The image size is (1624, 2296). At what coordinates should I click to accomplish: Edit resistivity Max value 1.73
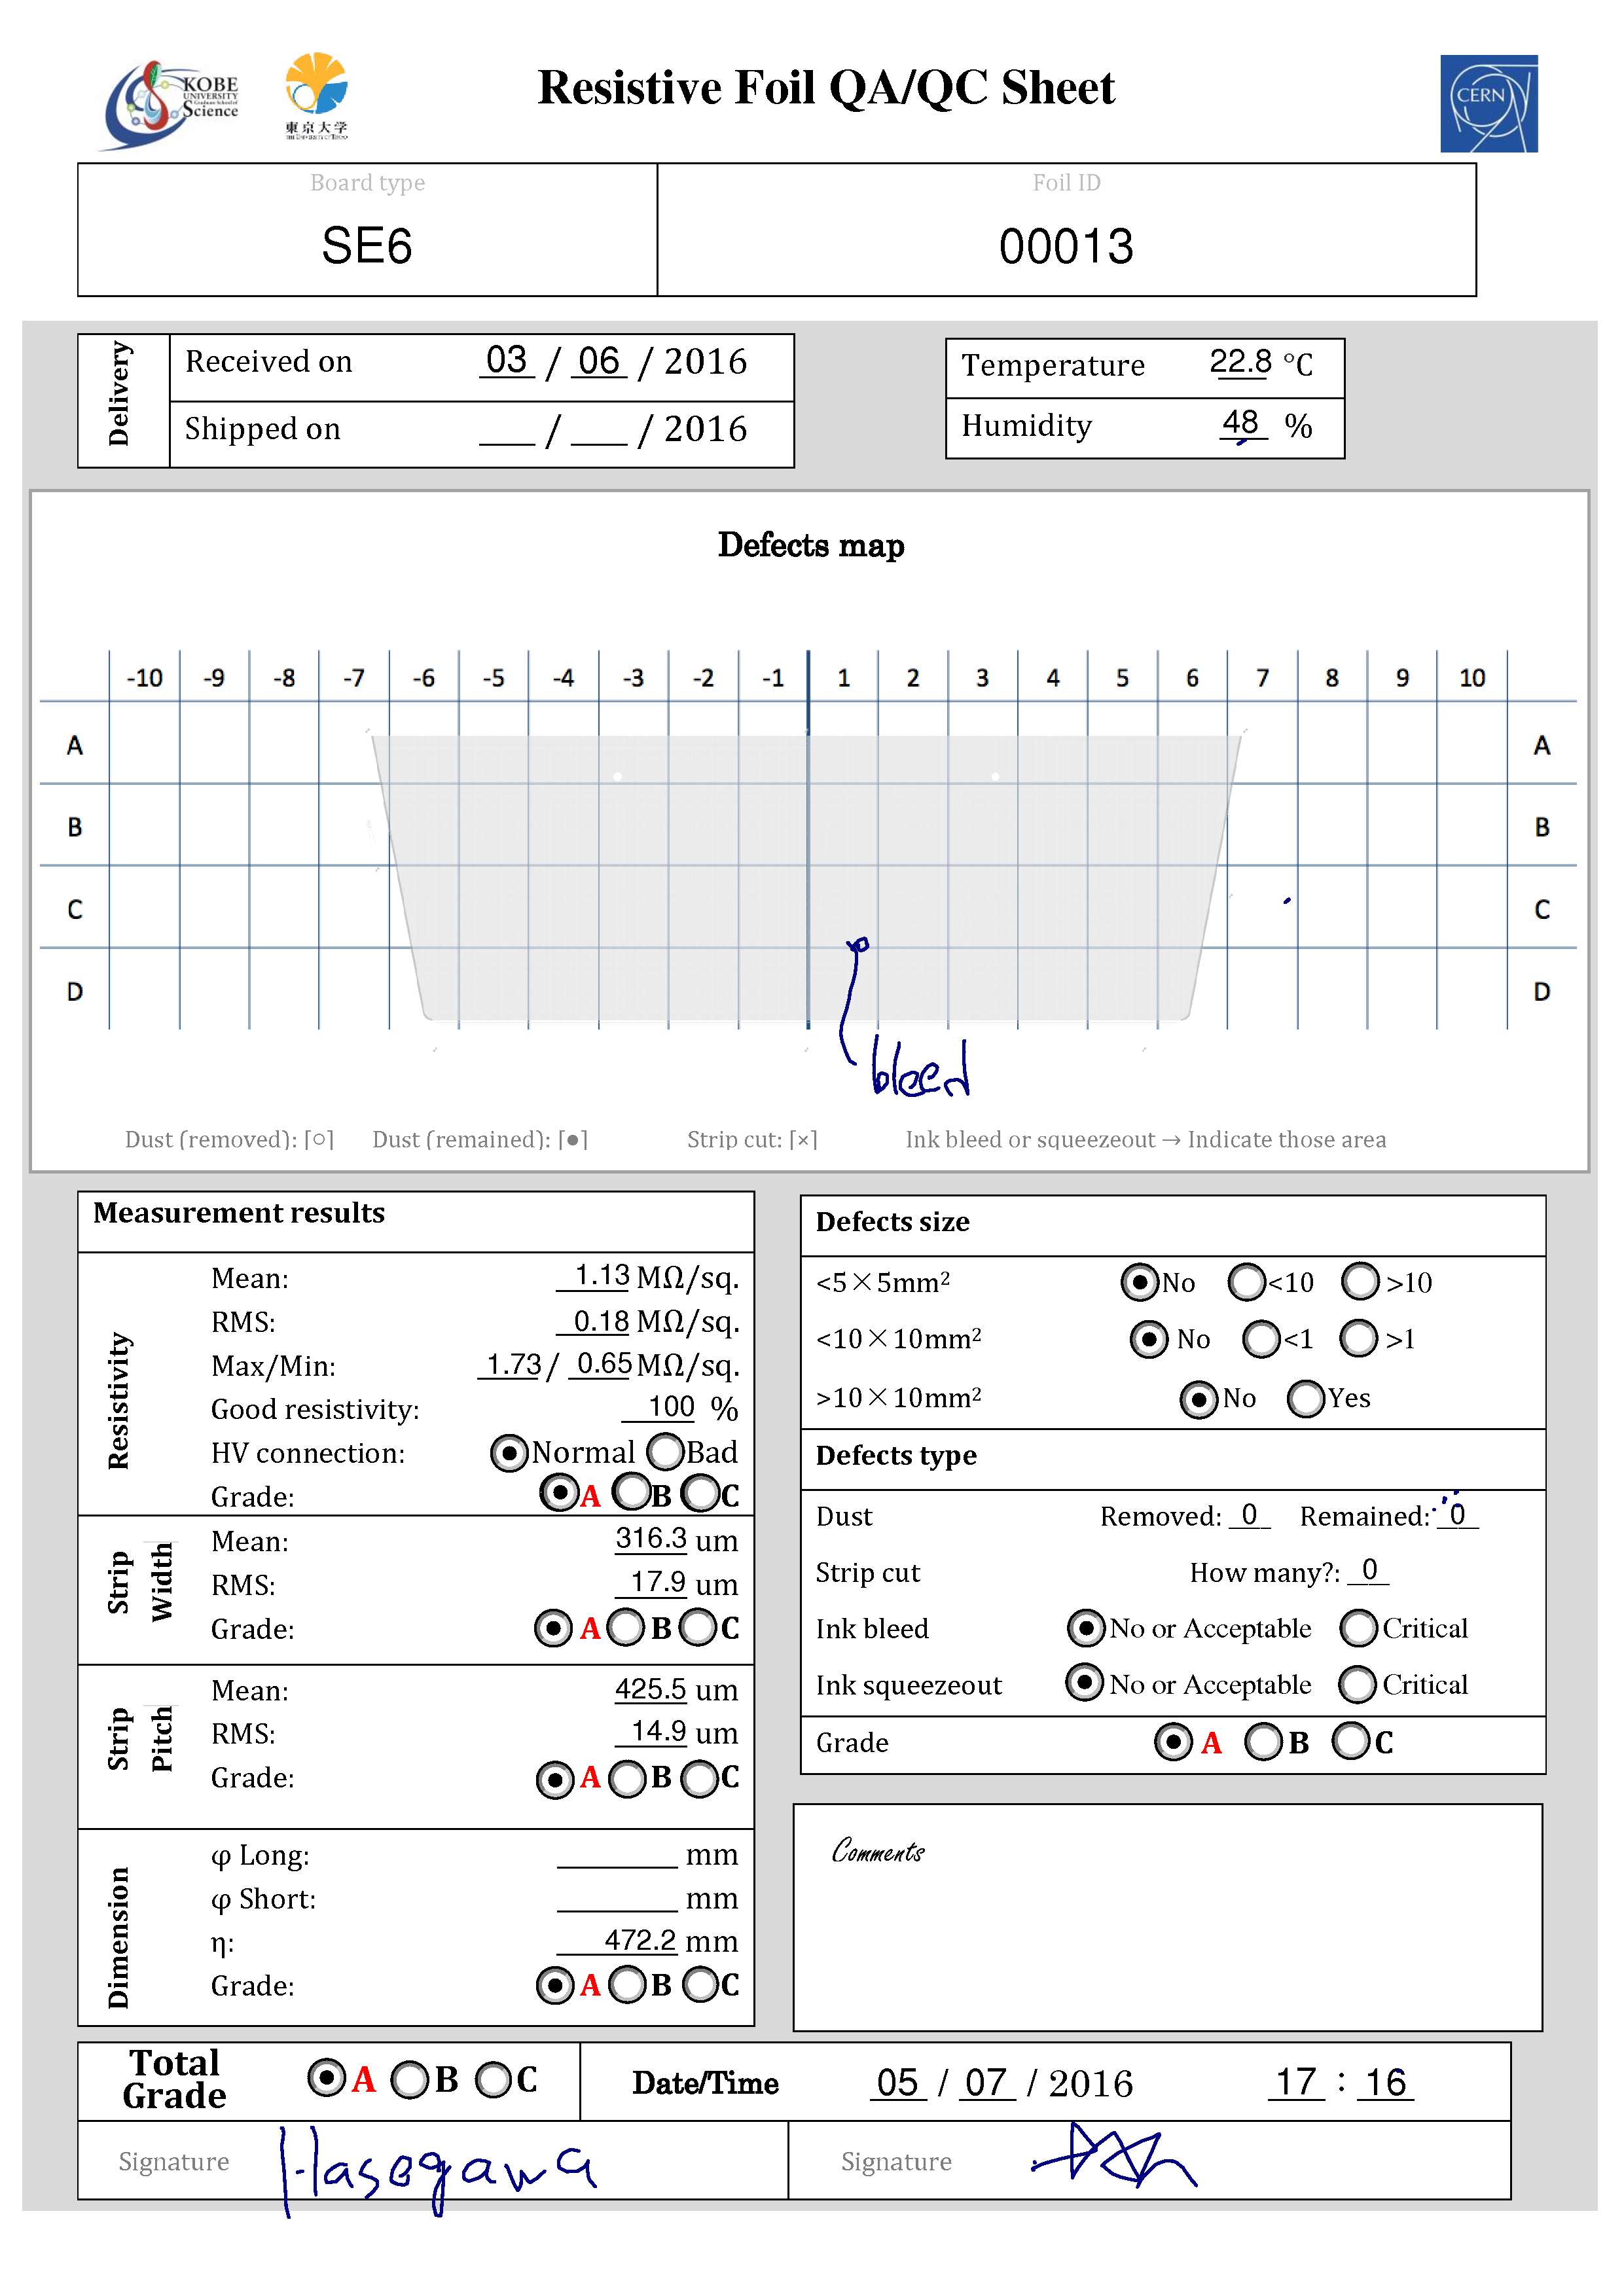coord(511,1364)
